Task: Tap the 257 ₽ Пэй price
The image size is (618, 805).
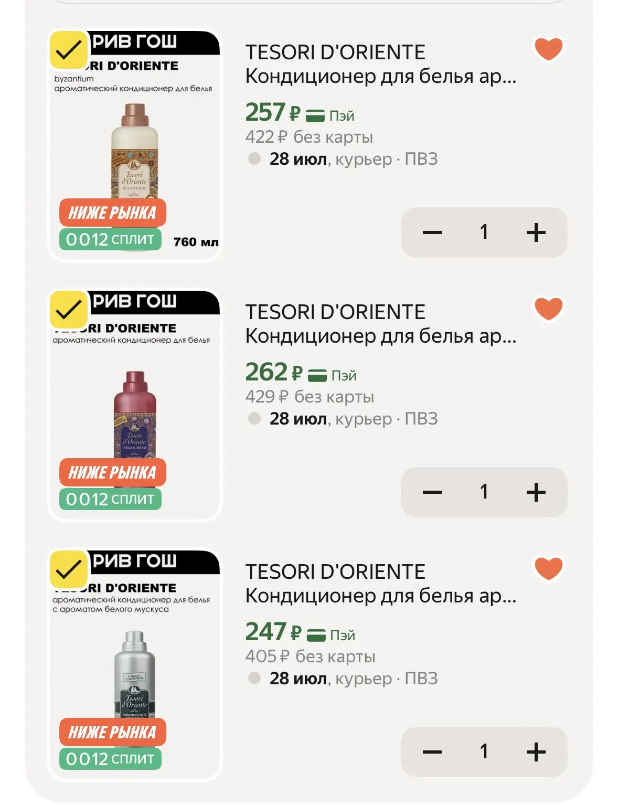Action: pyautogui.click(x=300, y=113)
